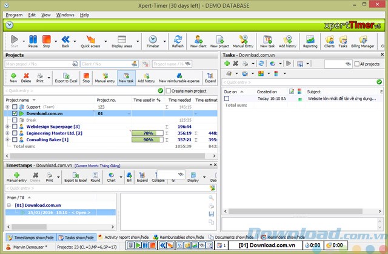The width and height of the screenshot is (388, 254).
Task: Click the 90% progress bar for Consulting Baker
Action: pos(147,140)
